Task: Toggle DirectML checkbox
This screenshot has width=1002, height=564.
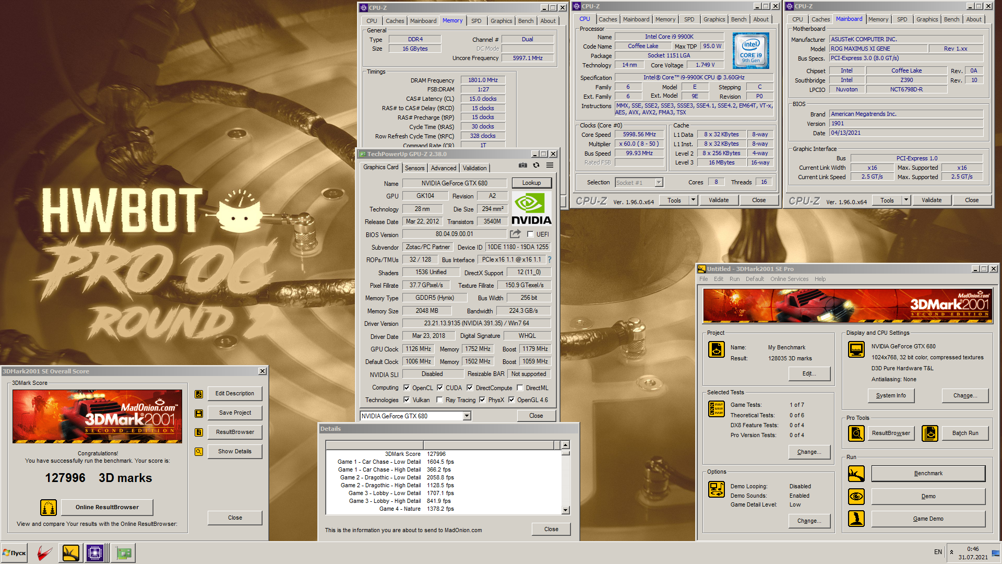Action: pyautogui.click(x=520, y=387)
